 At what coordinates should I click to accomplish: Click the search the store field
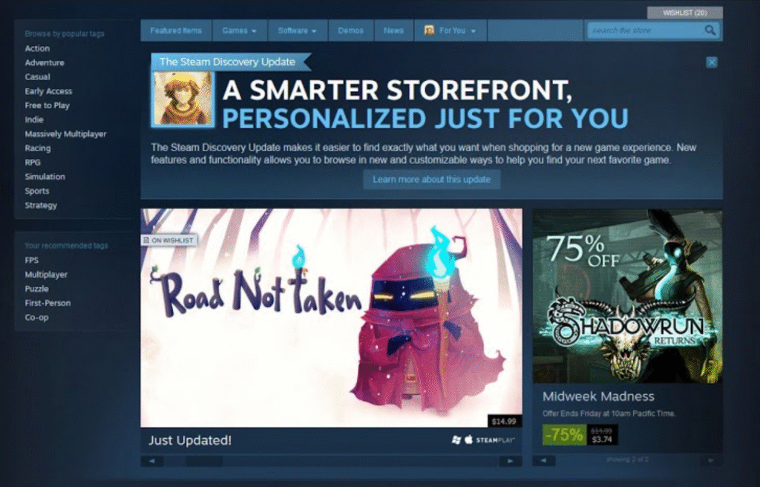(x=644, y=30)
